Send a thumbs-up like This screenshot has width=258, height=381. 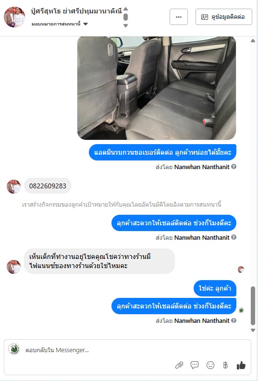[241, 365]
